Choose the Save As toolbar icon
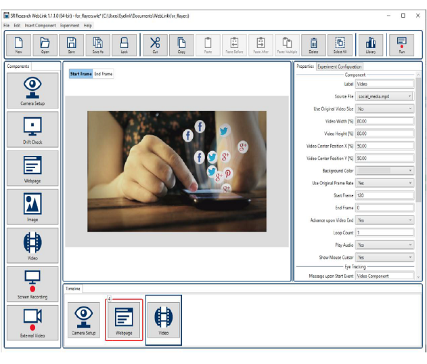The image size is (427, 364). pyautogui.click(x=97, y=45)
